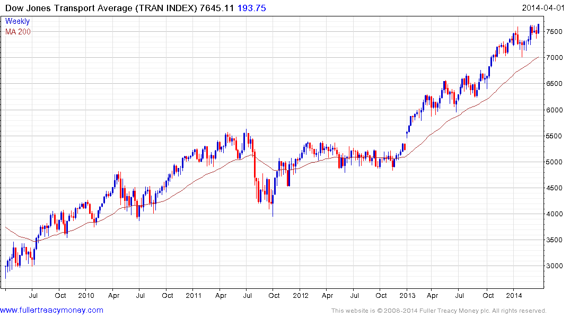Screen dimensions: 570x318
Task: Click the 5500 price axis label
Action: tap(555, 136)
